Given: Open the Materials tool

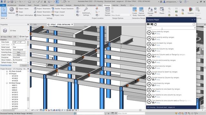Looking at the screenshot, I should click(x=12, y=11).
